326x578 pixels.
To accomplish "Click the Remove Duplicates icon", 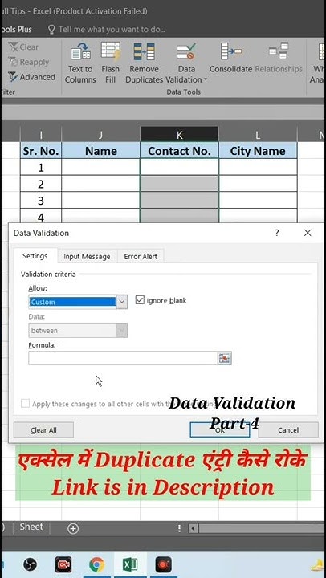I will [144, 51].
